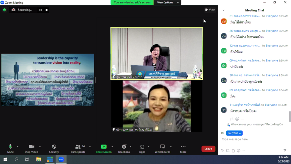The height and width of the screenshot is (164, 291).
Task: Open Task View on the taskbar
Action: tap(27, 159)
